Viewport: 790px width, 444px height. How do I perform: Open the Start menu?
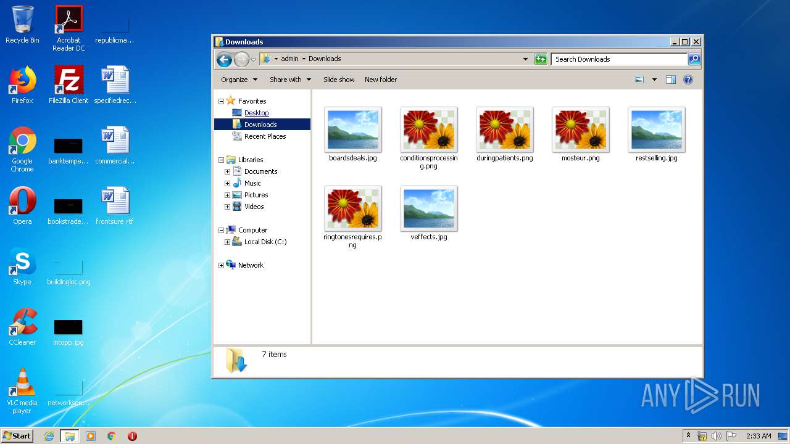coord(17,436)
